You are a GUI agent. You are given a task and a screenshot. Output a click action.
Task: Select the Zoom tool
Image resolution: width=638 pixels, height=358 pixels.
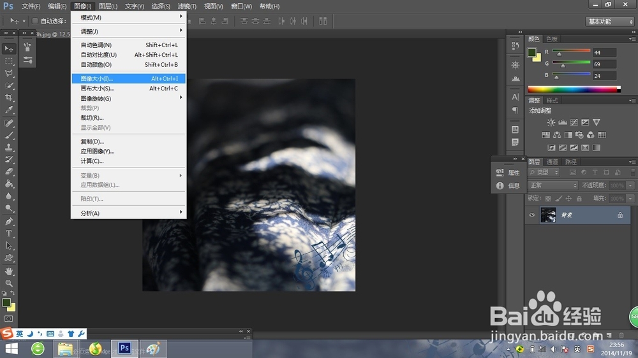8,283
